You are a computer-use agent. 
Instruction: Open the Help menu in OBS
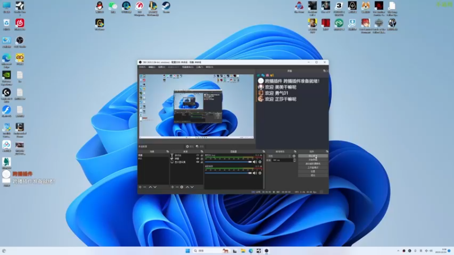point(209,67)
